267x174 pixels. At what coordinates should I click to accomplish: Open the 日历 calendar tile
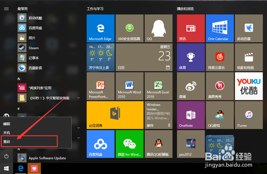click(144, 57)
